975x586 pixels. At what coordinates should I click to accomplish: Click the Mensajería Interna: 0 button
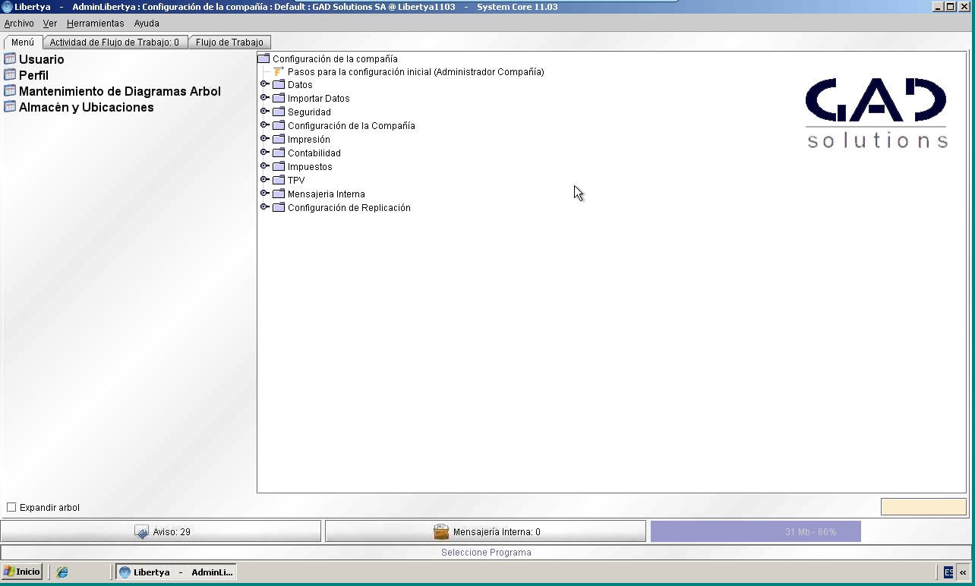tap(486, 531)
